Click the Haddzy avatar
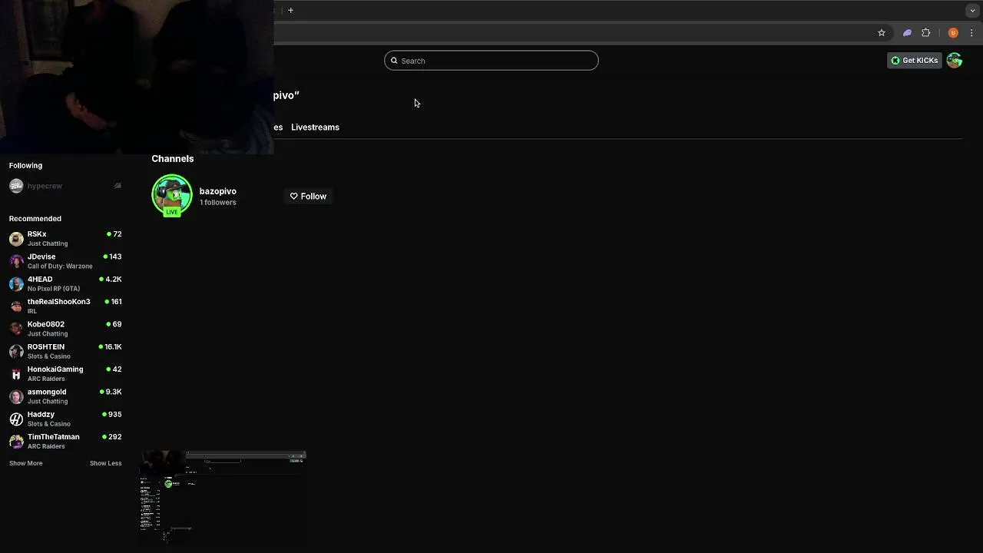Image resolution: width=983 pixels, height=553 pixels. [x=16, y=419]
